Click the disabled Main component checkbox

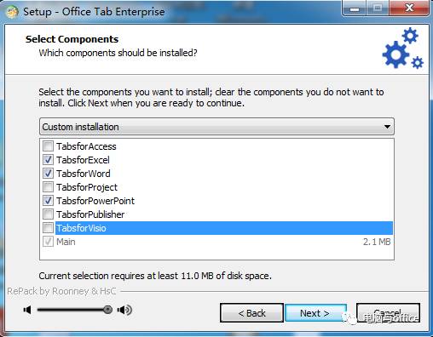[48, 242]
